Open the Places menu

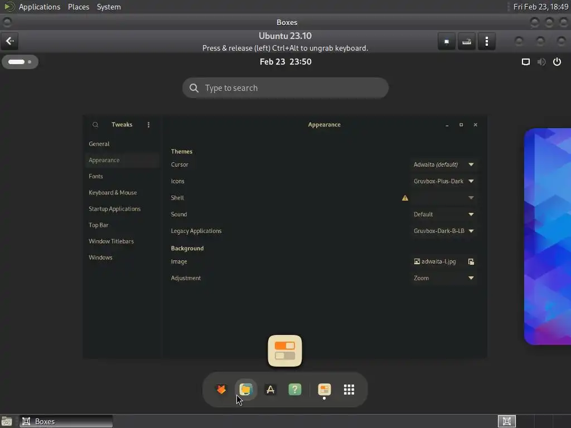coord(79,7)
